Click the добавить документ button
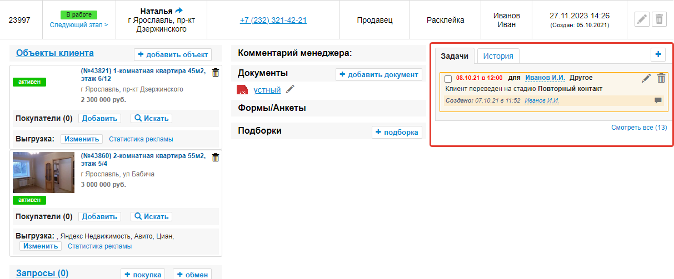 pyautogui.click(x=378, y=74)
